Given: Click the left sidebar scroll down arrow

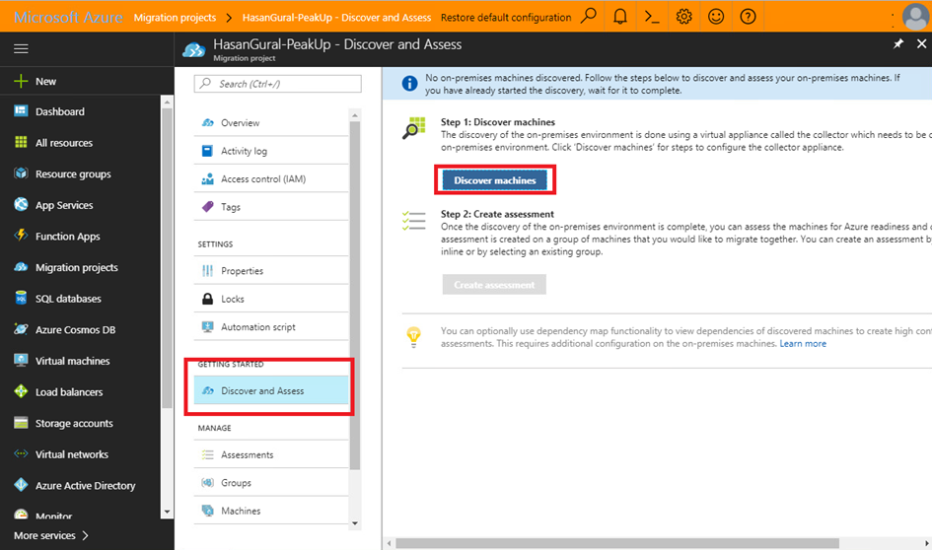Looking at the screenshot, I should coord(167,512).
